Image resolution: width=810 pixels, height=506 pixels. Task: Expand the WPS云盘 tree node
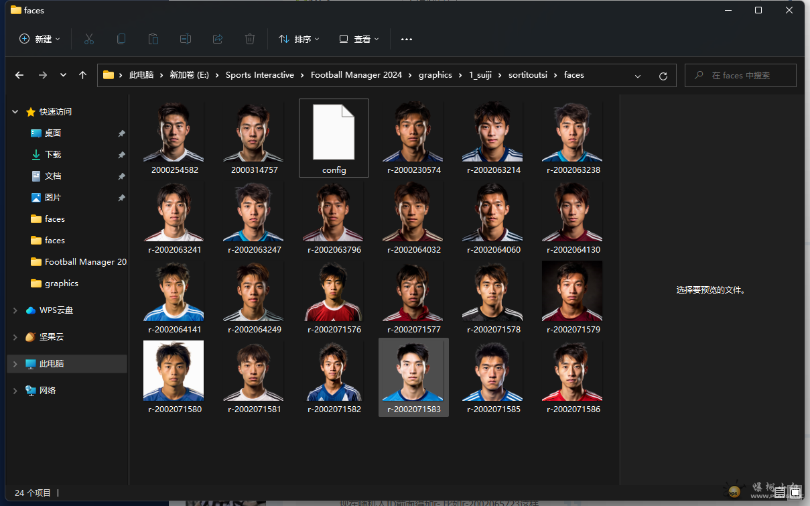[x=15, y=310]
